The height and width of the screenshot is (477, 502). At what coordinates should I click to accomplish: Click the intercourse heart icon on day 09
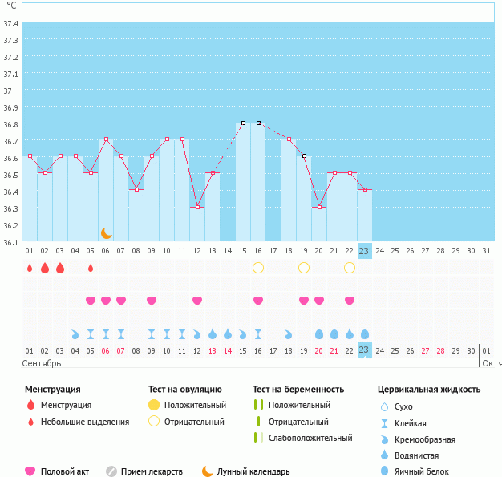pyautogui.click(x=152, y=301)
